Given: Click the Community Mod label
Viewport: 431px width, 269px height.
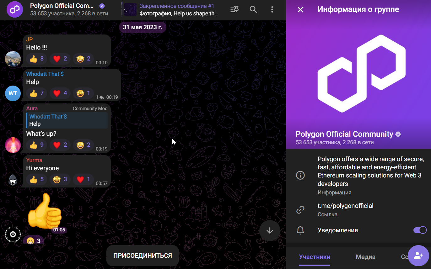Looking at the screenshot, I should point(90,108).
